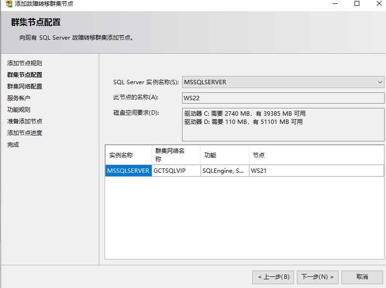Select the 添加节点进度 step
The image size is (386, 288).
click(25, 133)
